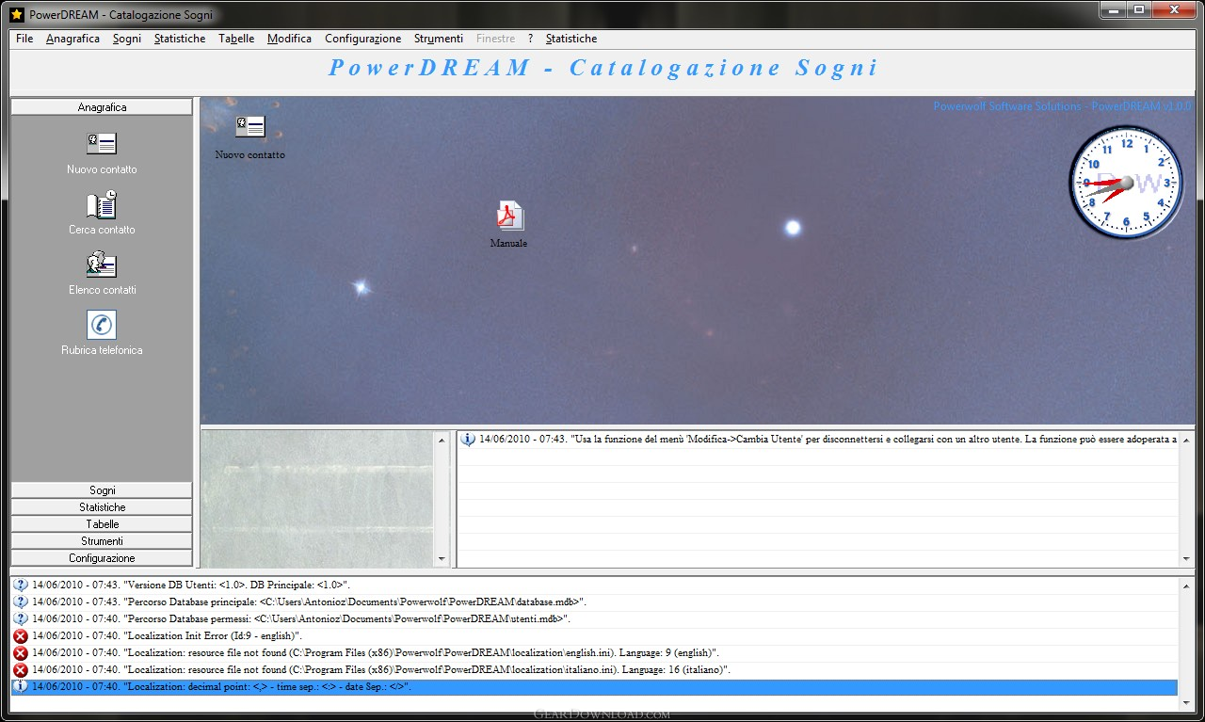The height and width of the screenshot is (722, 1205).
Task: Expand the Configurazione sidebar section
Action: [102, 558]
